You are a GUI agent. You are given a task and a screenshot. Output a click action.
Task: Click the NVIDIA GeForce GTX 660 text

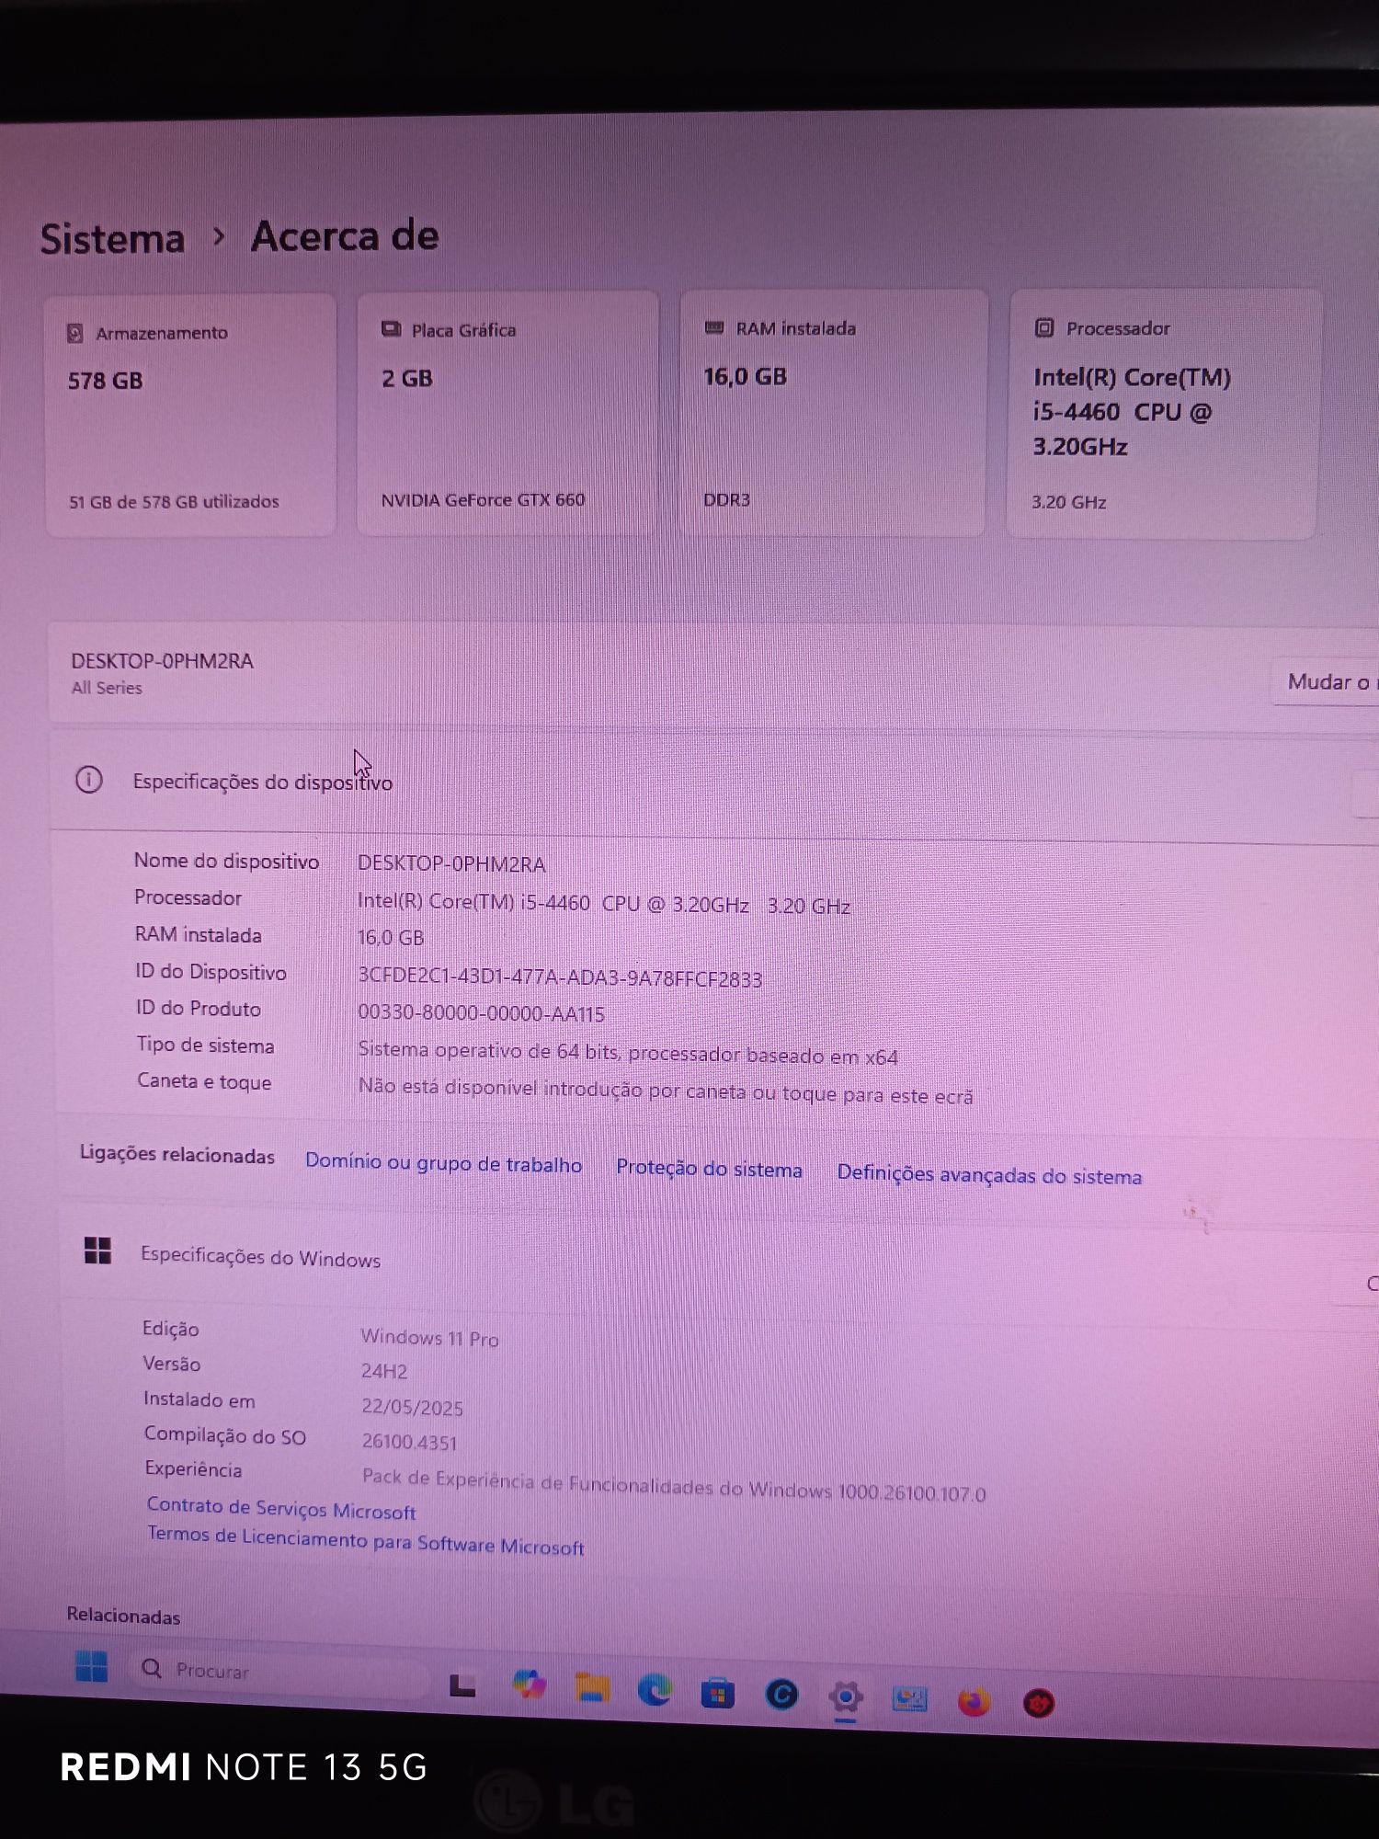(x=483, y=500)
